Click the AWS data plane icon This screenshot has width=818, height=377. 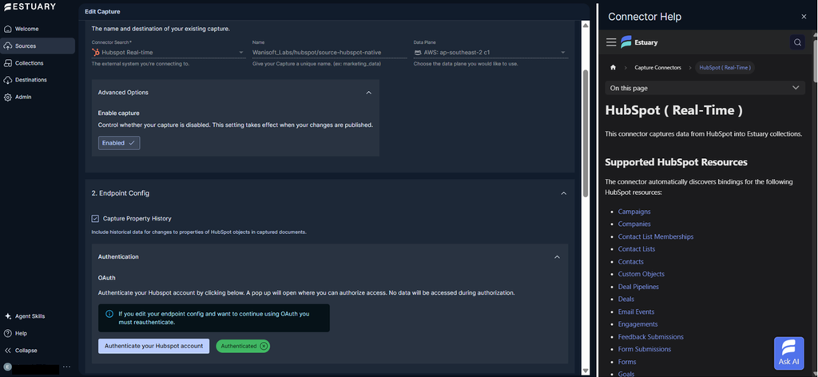point(418,52)
